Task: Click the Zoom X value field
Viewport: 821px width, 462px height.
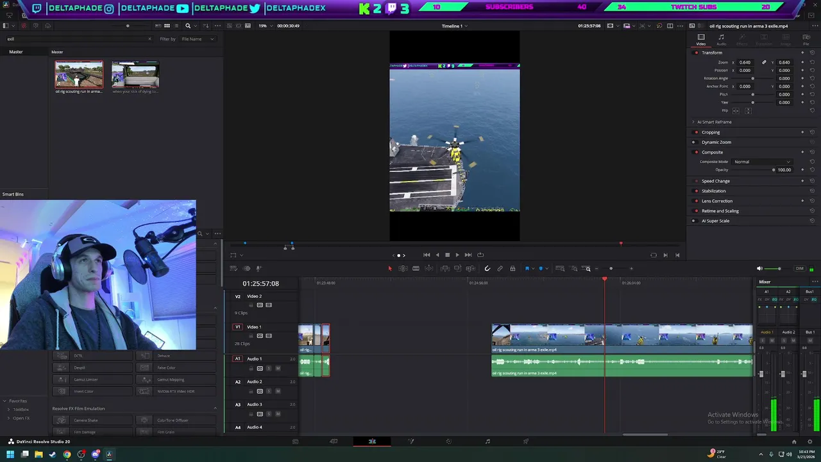Action: point(745,62)
